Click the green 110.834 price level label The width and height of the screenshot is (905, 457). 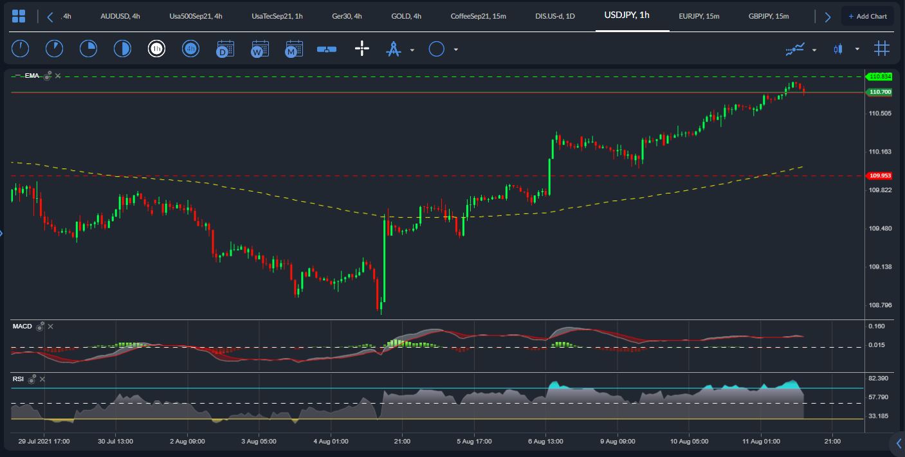click(x=879, y=76)
